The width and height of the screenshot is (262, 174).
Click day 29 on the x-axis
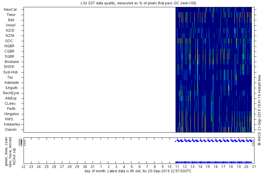(77, 167)
